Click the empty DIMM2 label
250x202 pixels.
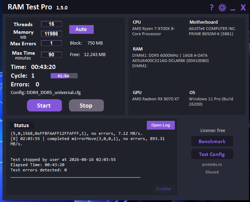pos(140,66)
